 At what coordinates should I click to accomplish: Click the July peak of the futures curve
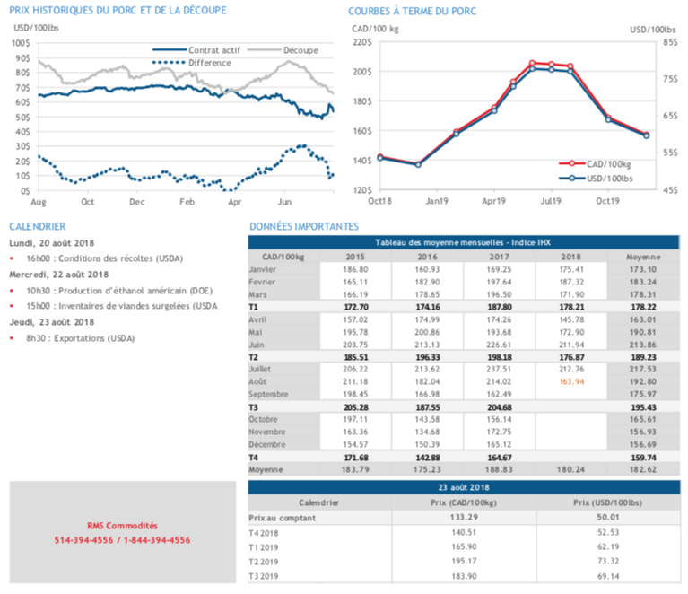coord(533,64)
